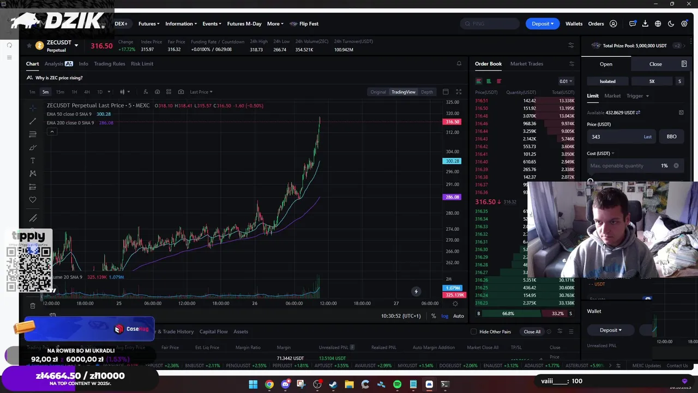The width and height of the screenshot is (698, 393).
Task: Click the download app icon
Action: 645,24
